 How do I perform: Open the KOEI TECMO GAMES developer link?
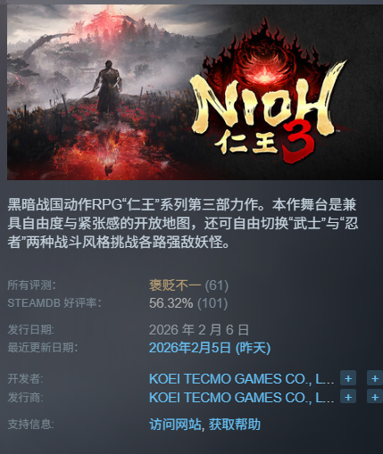[241, 379]
